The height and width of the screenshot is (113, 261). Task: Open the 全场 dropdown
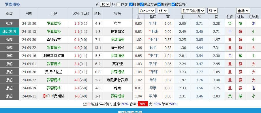[x=243, y=11]
